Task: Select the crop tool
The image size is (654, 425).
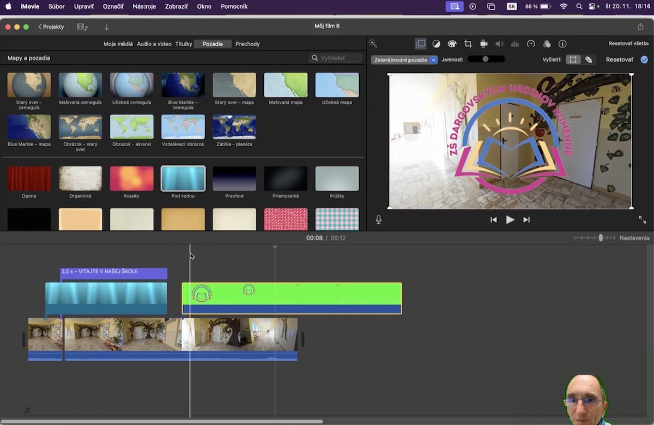Action: [x=468, y=44]
